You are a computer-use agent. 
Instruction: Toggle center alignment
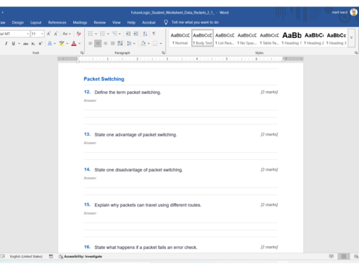click(x=98, y=44)
